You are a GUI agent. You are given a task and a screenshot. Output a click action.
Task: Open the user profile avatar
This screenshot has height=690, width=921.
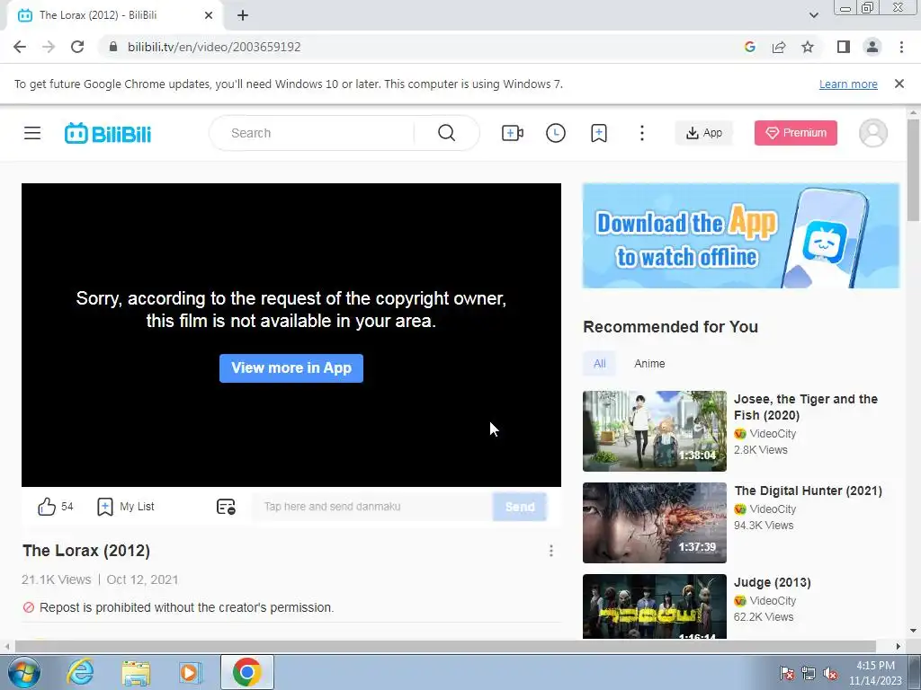click(x=873, y=133)
